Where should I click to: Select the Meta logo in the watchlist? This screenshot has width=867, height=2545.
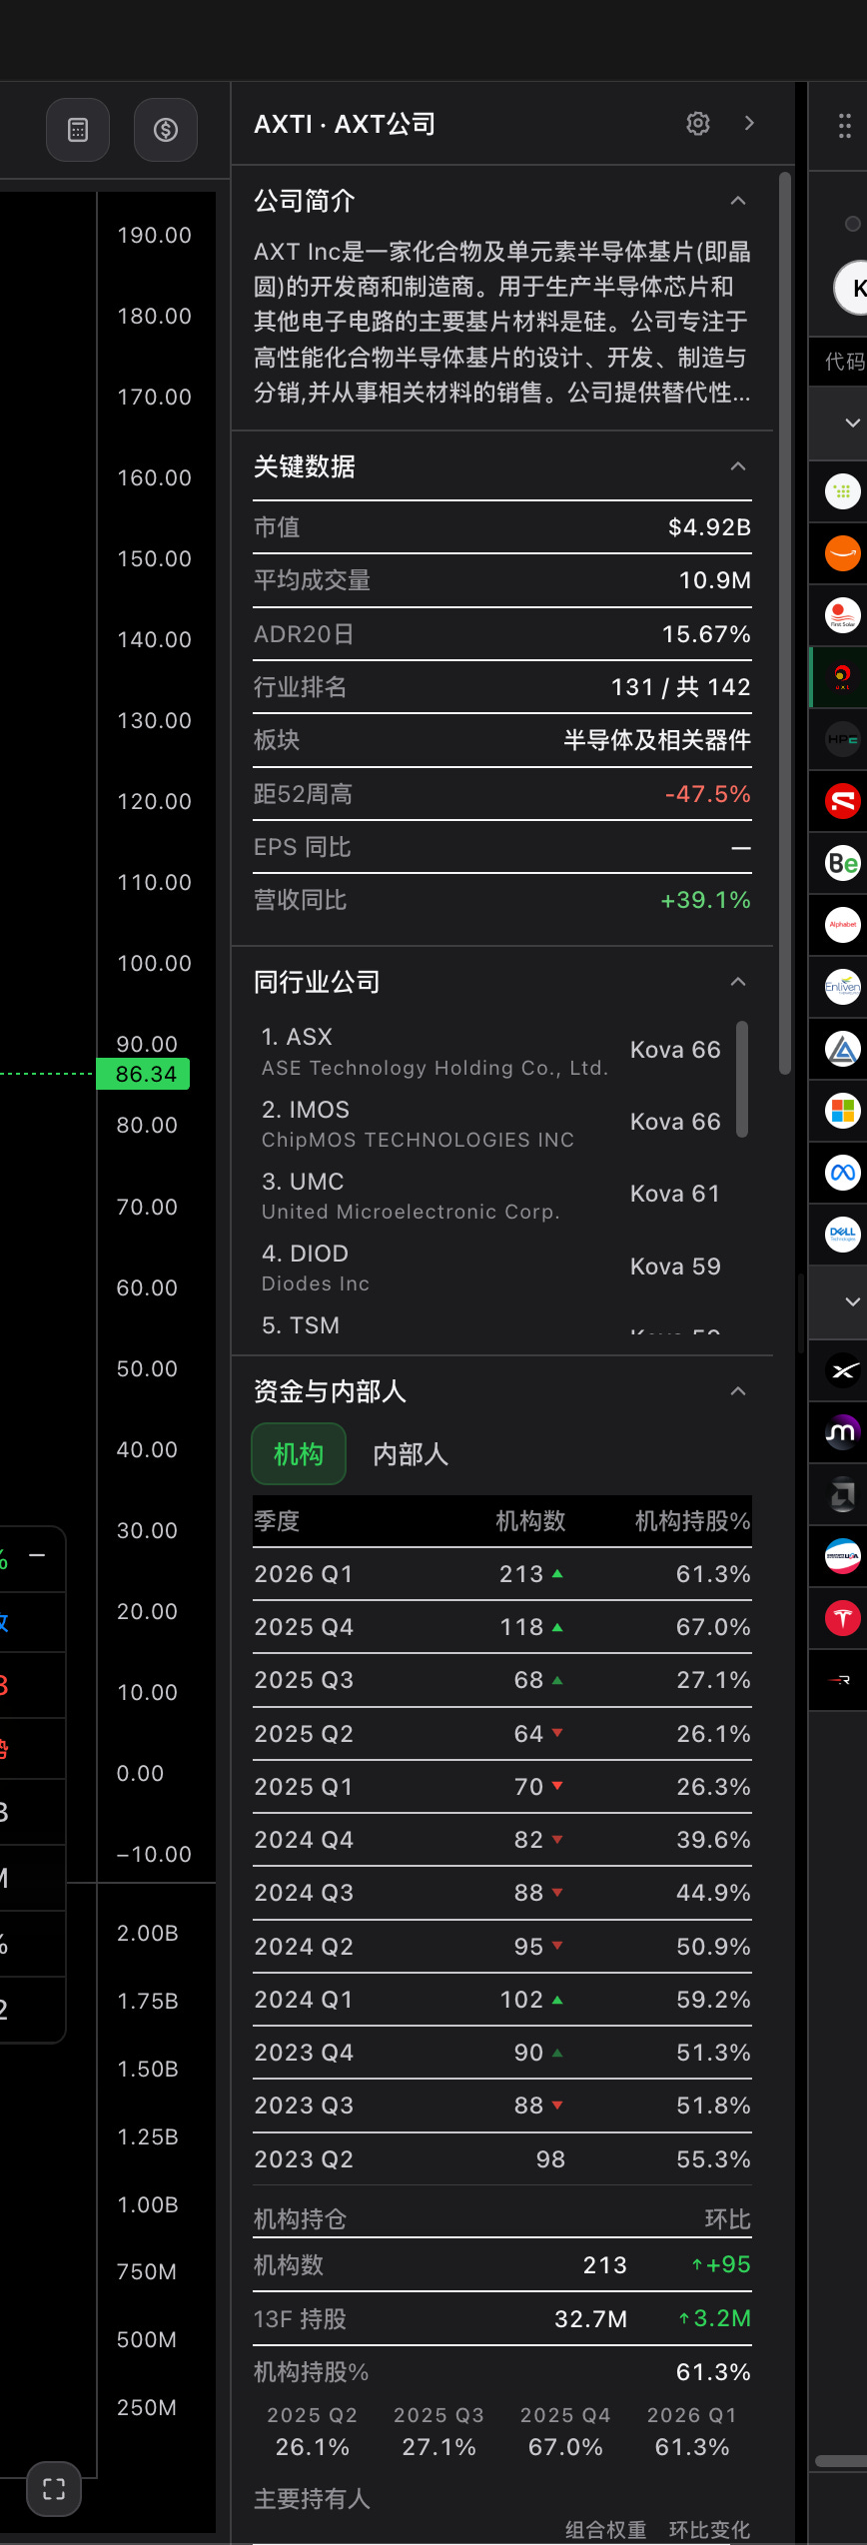[843, 1173]
